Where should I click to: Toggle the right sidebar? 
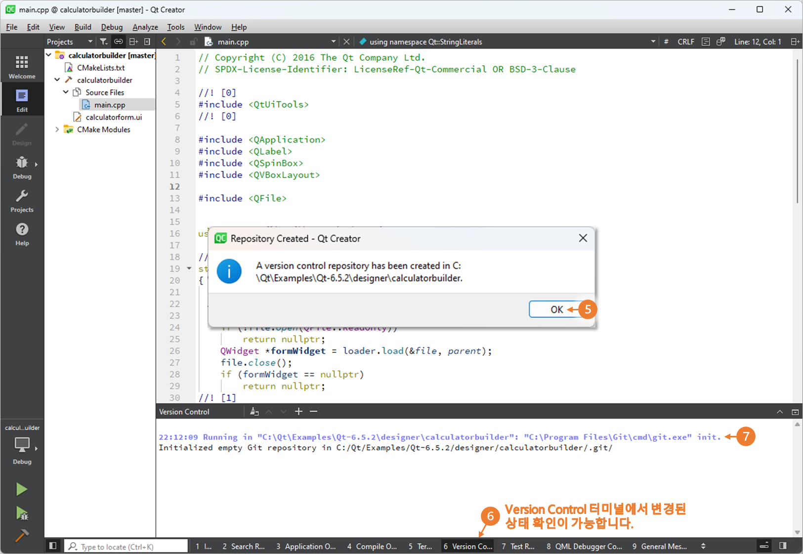pyautogui.click(x=783, y=546)
